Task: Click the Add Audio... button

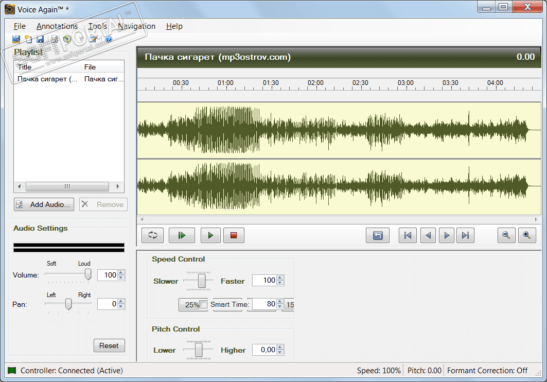Action: pyautogui.click(x=44, y=204)
